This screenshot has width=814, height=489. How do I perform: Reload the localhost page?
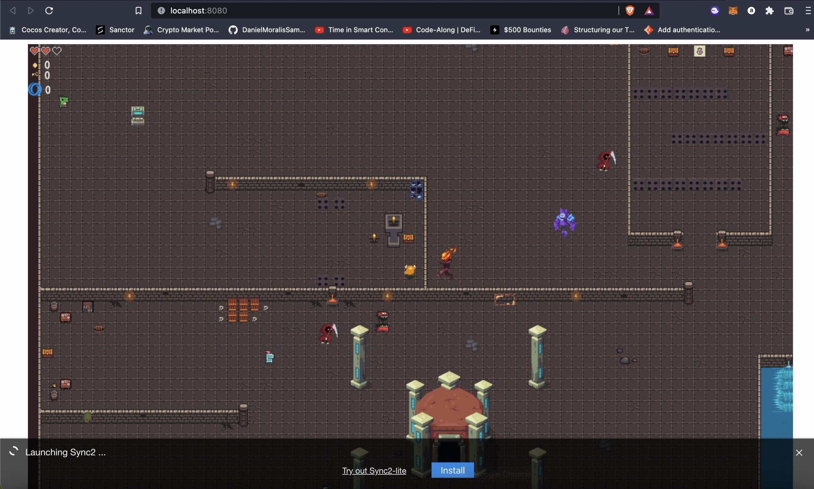(x=49, y=11)
